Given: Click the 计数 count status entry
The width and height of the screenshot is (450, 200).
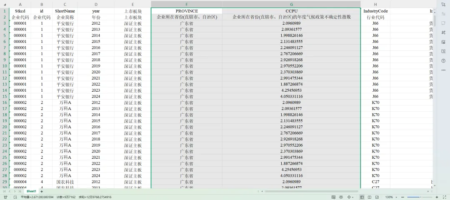Looking at the screenshot, I should tap(66, 197).
